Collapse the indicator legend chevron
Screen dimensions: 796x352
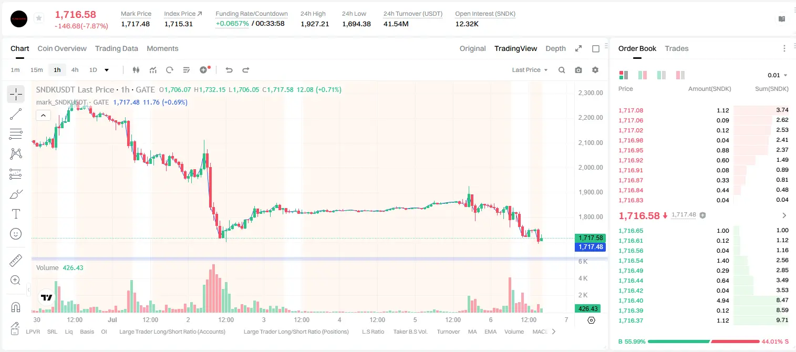coord(43,115)
